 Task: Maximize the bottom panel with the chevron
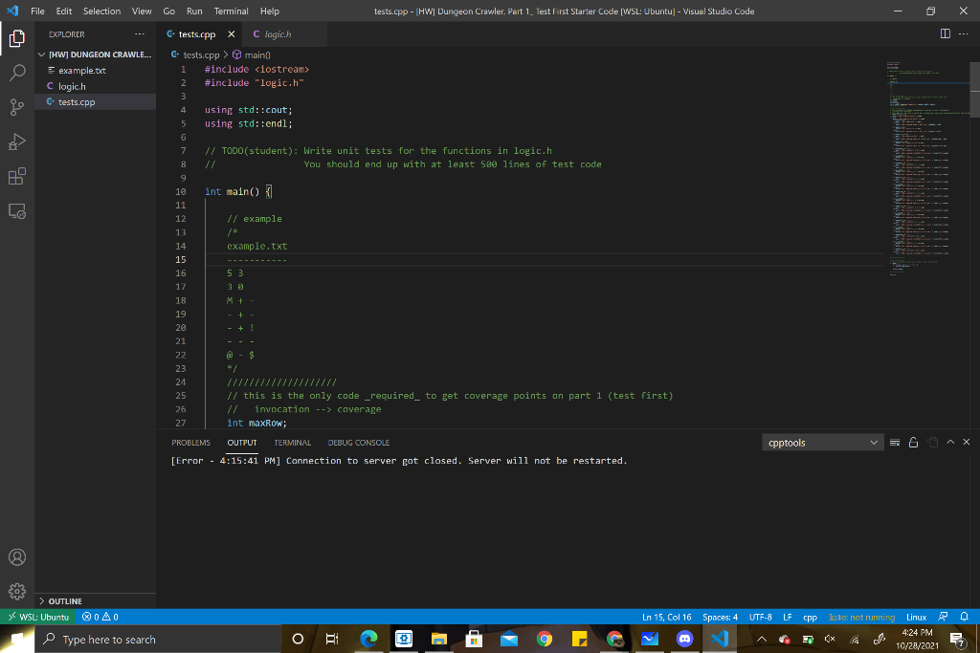point(949,443)
